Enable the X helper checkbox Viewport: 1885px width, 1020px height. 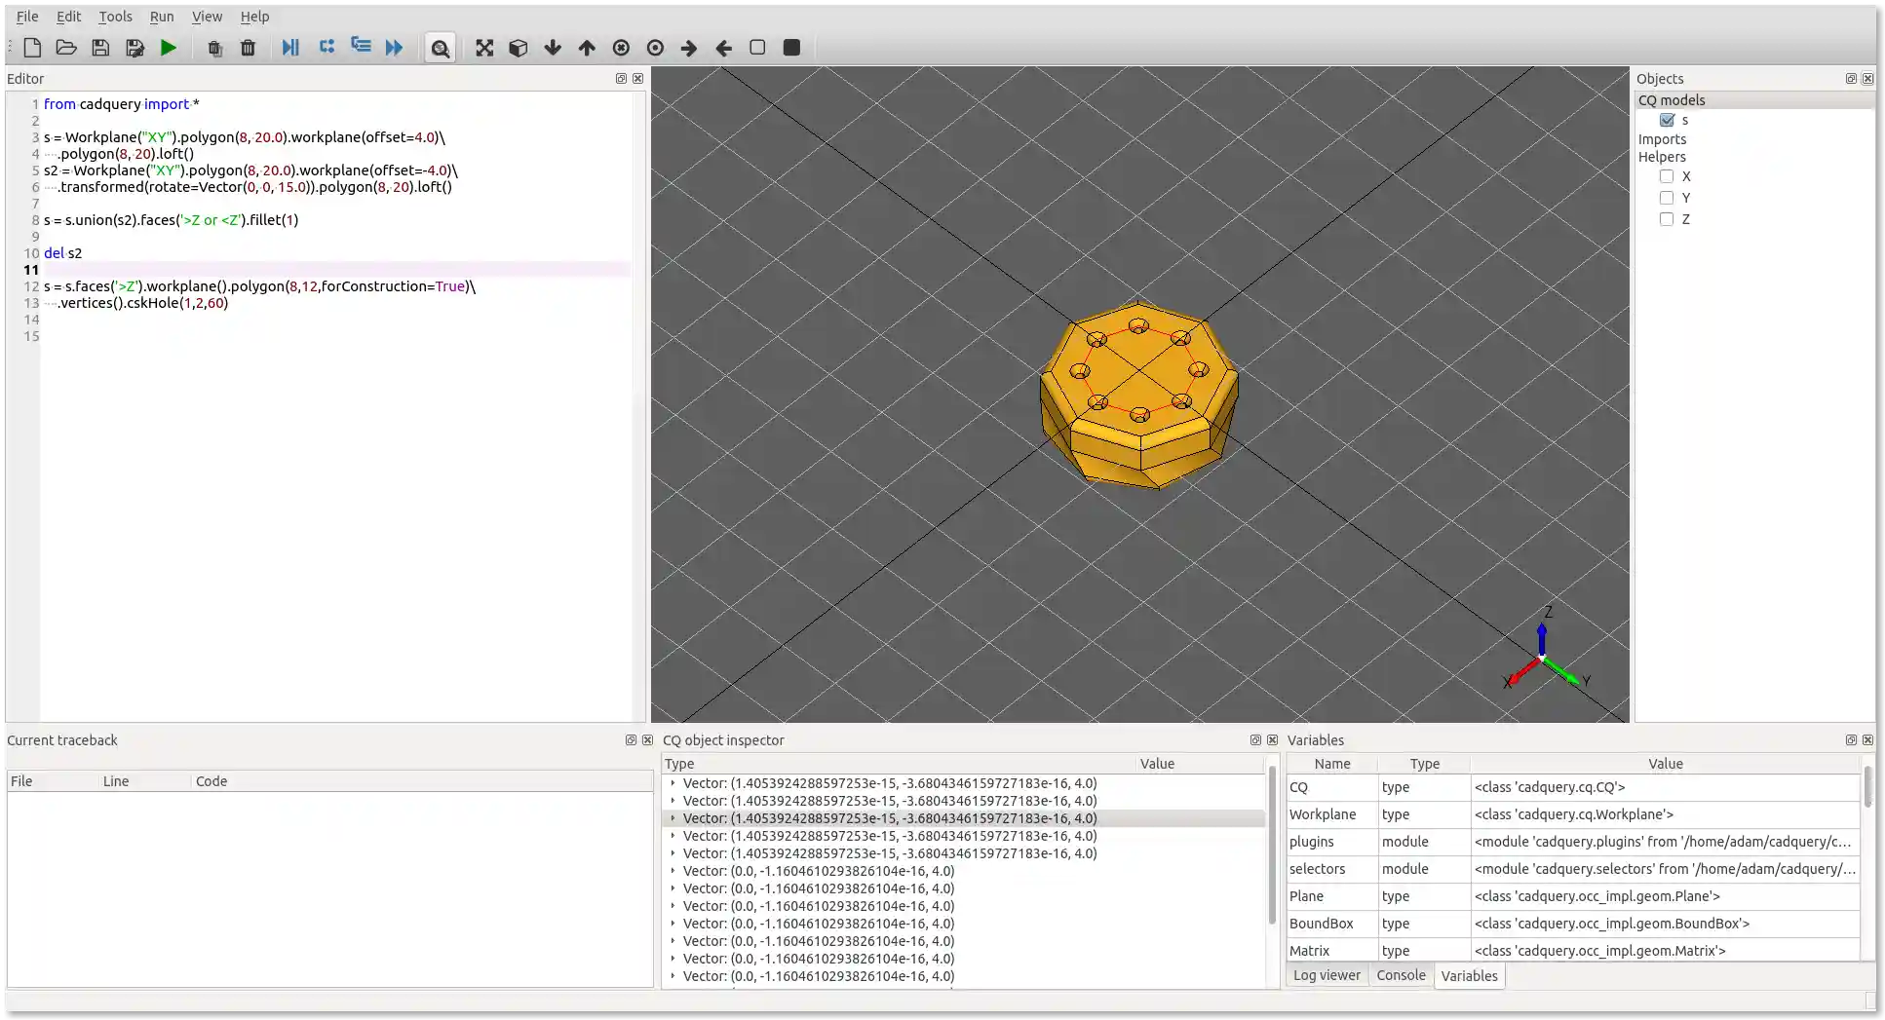coord(1667,176)
